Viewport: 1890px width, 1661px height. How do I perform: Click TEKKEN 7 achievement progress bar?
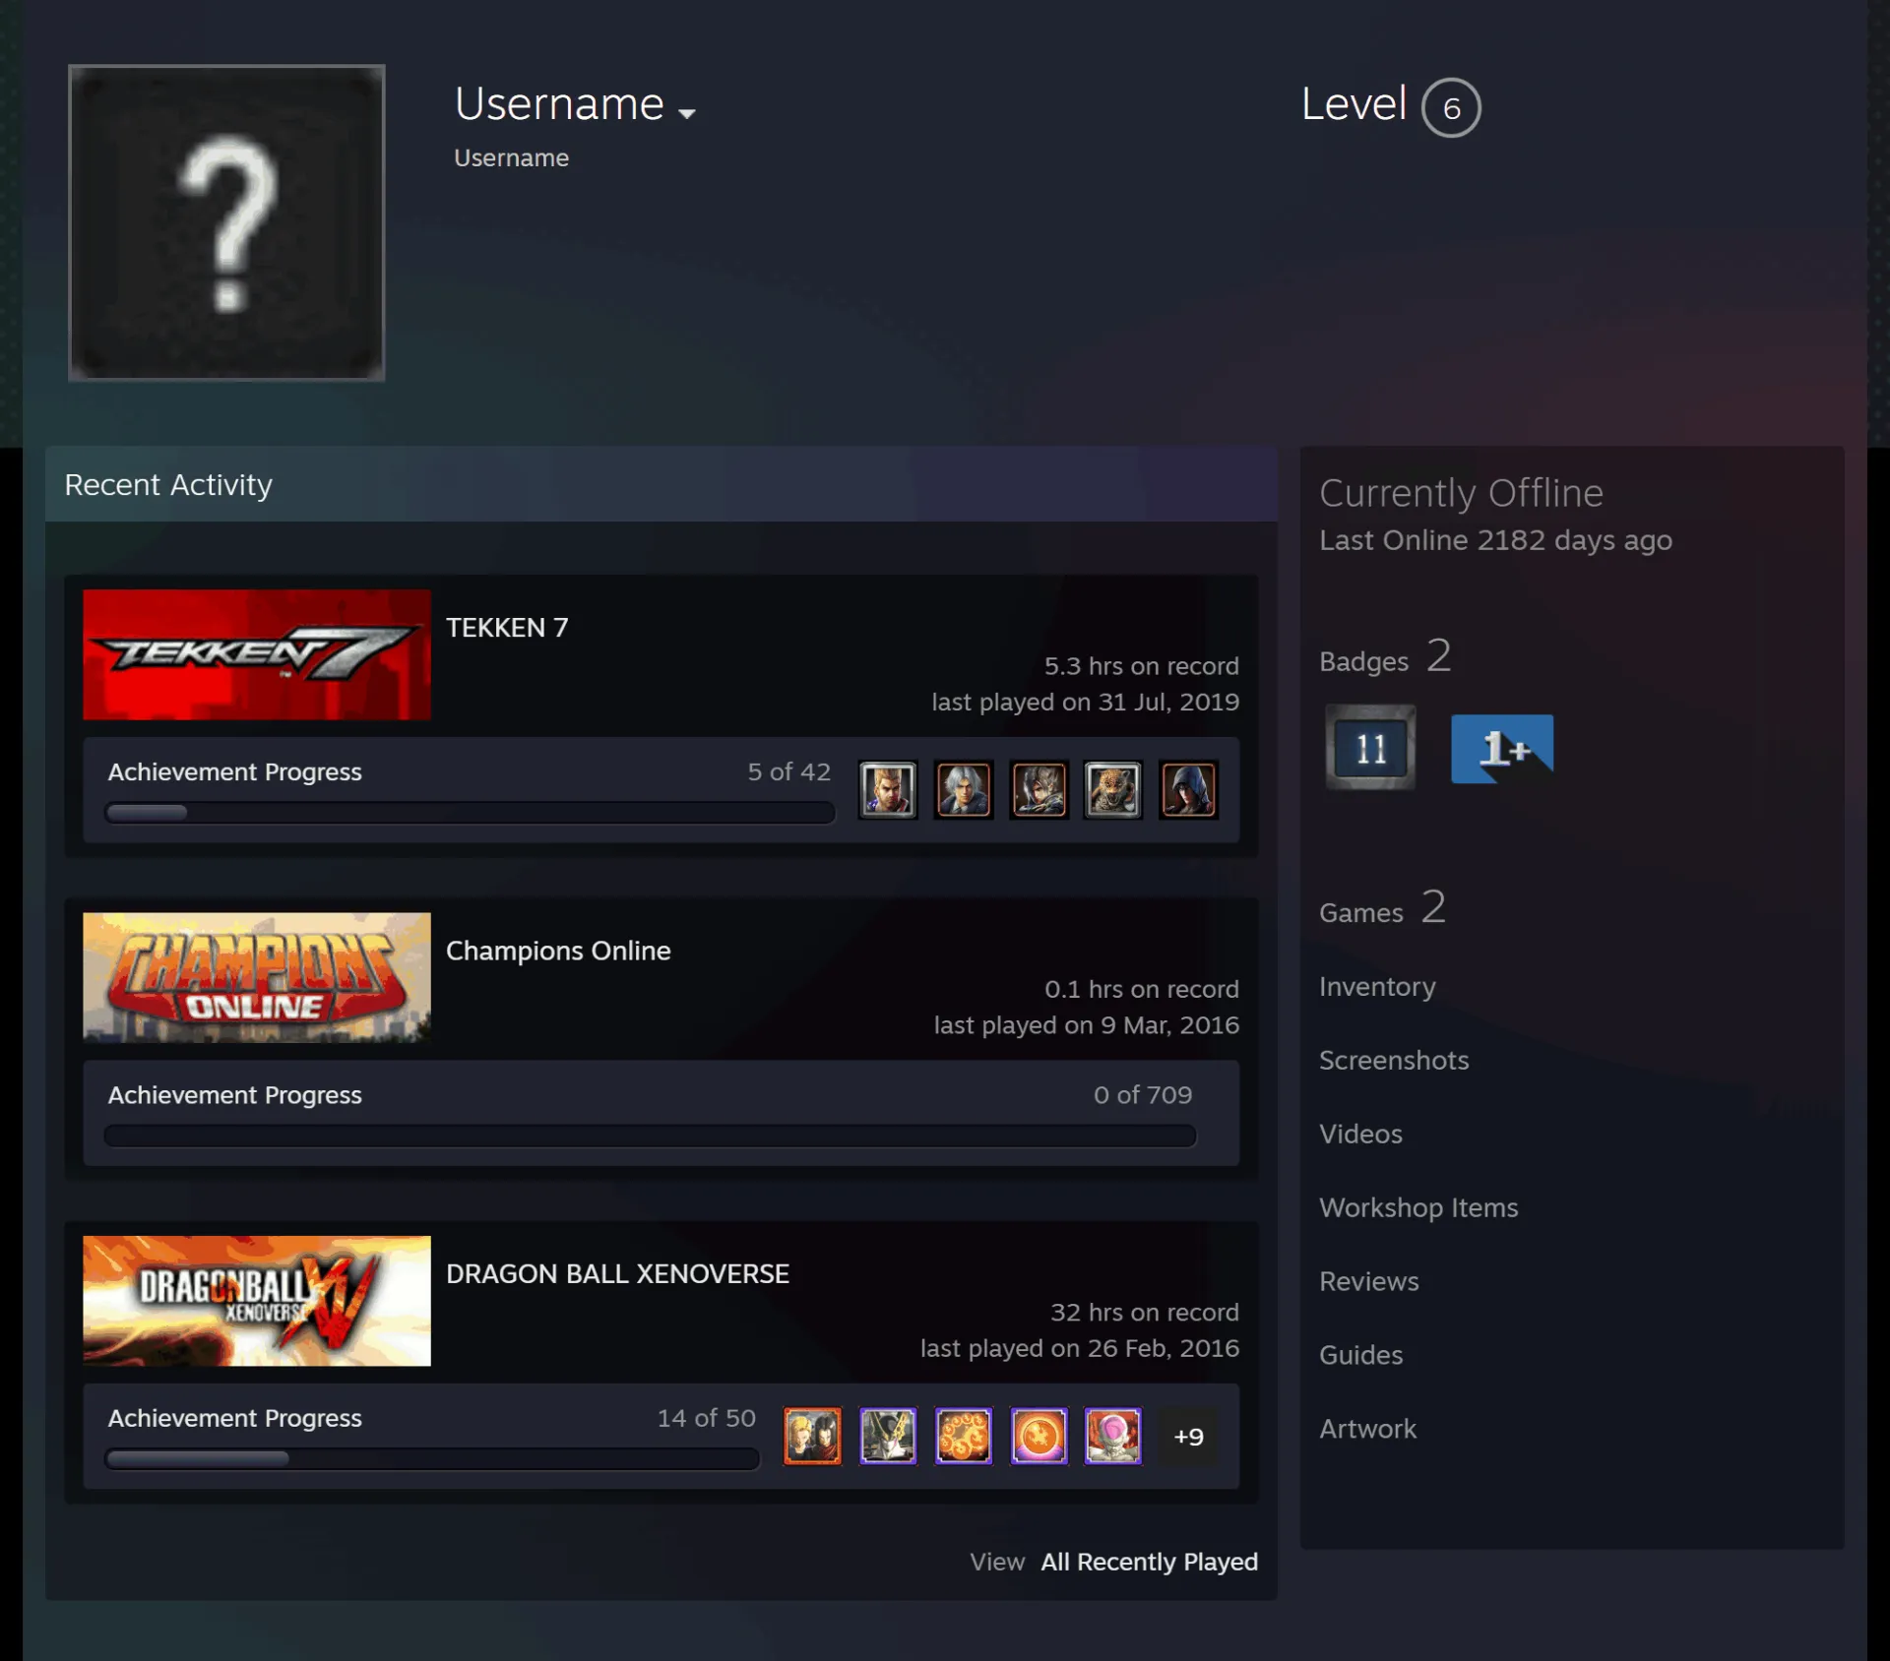coord(470,813)
